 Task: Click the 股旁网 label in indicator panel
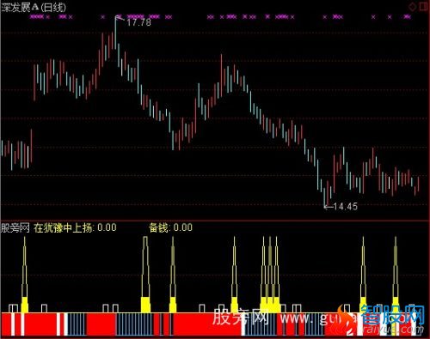pyautogui.click(x=15, y=228)
